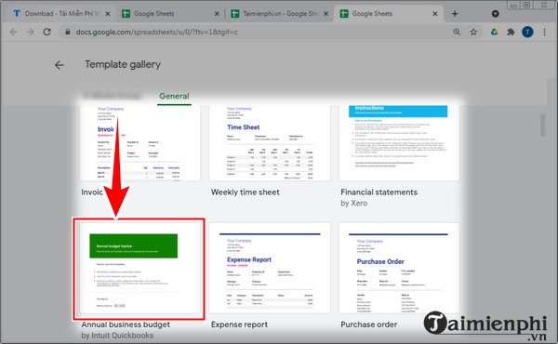Click the browser forward arrow
The width and height of the screenshot is (558, 344).
(31, 32)
